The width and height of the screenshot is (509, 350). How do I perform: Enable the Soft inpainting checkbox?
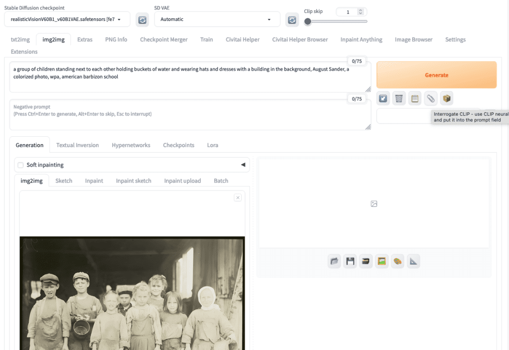pyautogui.click(x=20, y=165)
